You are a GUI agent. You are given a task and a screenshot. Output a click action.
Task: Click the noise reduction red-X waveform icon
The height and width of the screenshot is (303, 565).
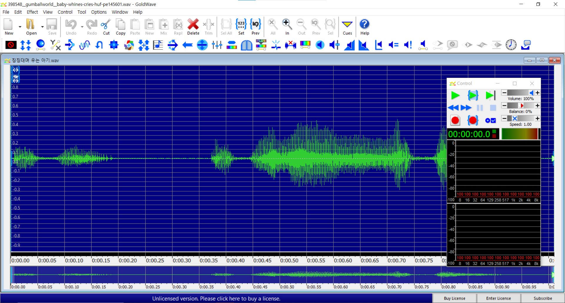[290, 45]
